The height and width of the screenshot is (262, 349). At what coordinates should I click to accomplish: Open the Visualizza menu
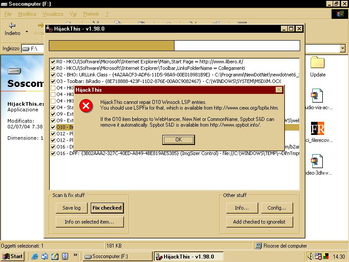tap(53, 14)
